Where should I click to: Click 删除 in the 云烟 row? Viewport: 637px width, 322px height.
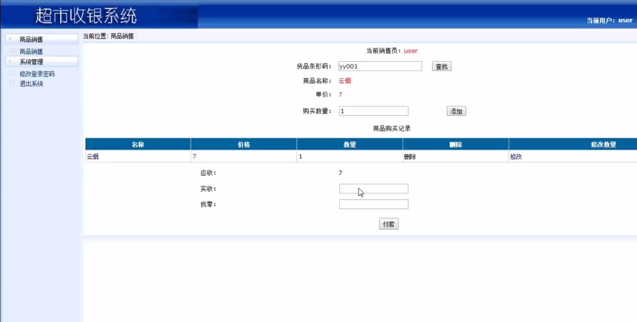click(x=410, y=157)
